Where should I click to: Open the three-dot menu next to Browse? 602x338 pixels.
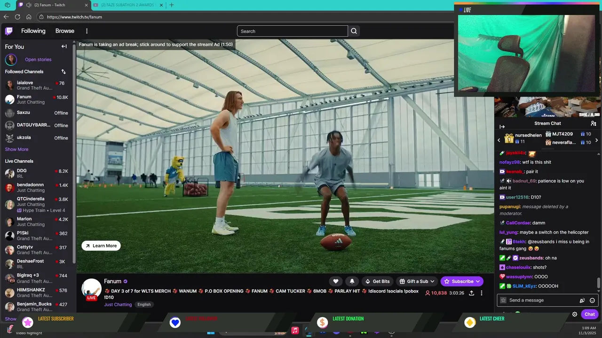87,31
